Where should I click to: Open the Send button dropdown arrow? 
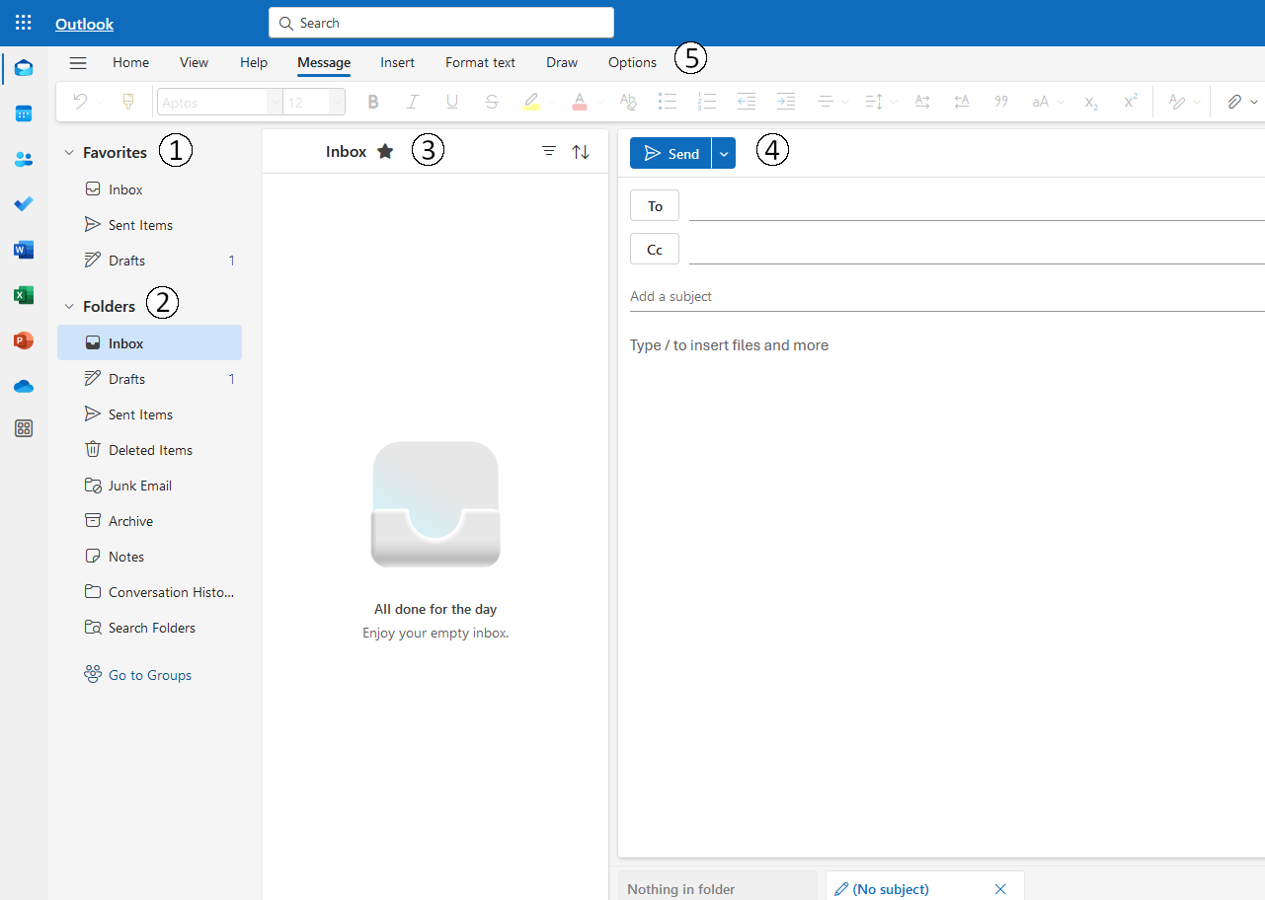(x=723, y=153)
